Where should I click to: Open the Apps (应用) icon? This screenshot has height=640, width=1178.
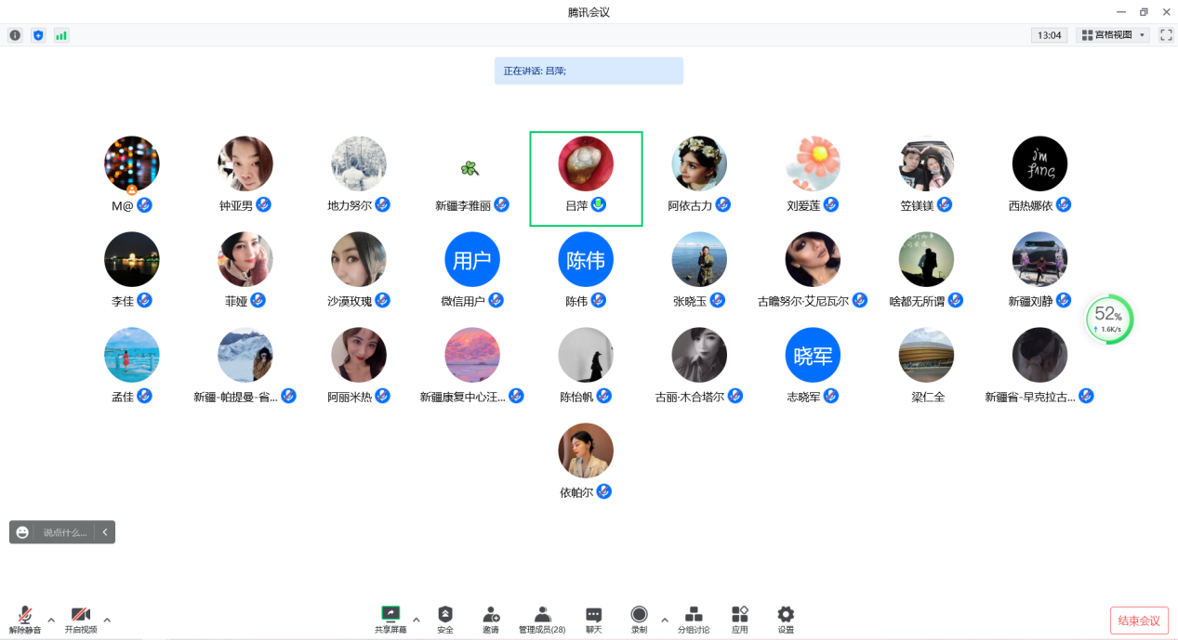739,615
